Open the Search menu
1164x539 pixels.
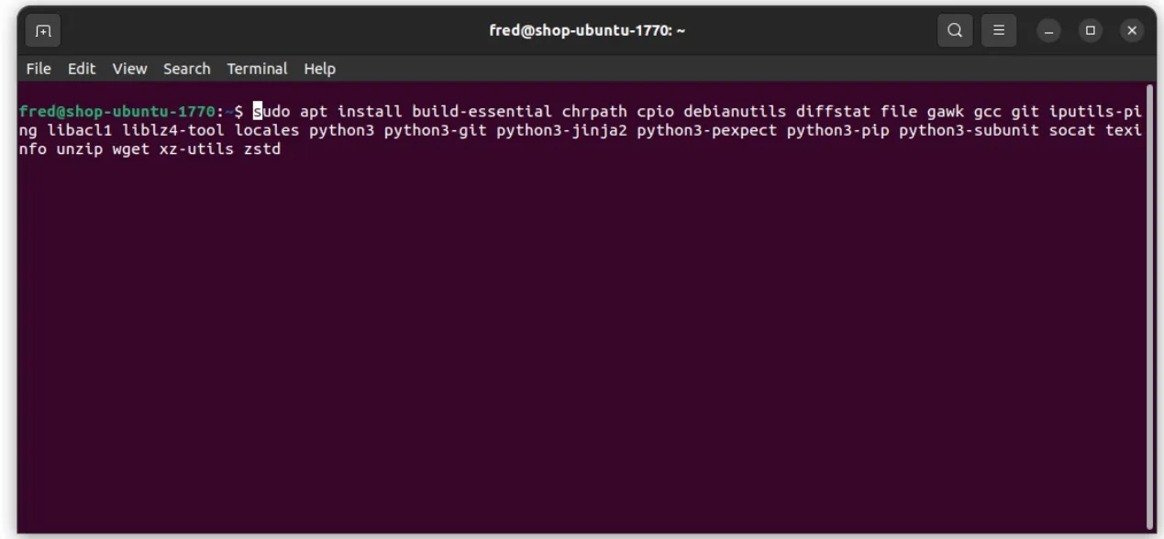[186, 68]
